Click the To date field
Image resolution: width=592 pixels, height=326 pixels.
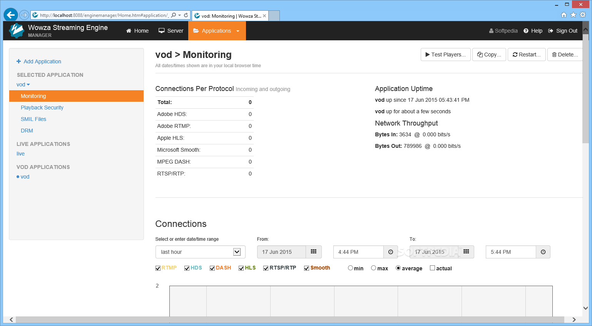click(x=434, y=252)
